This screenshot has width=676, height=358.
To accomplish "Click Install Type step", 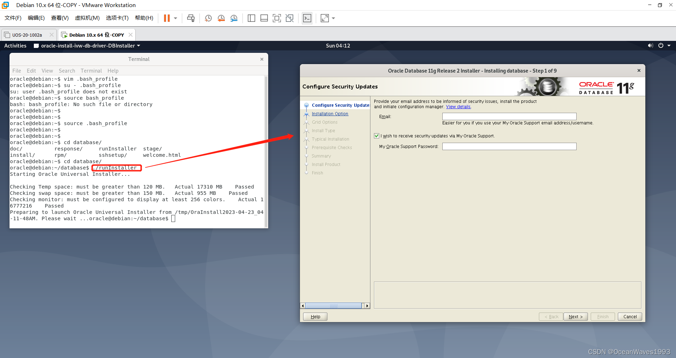I will [x=323, y=131].
